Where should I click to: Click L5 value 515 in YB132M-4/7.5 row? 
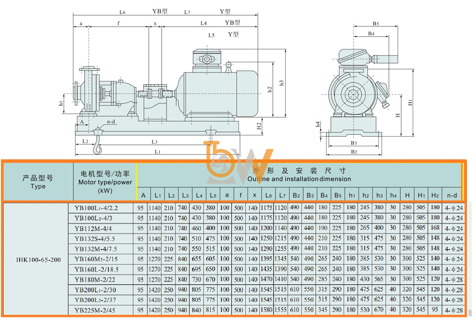pos(210,249)
